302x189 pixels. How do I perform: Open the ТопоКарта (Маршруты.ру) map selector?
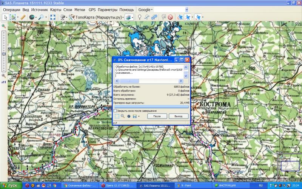click(x=96, y=17)
